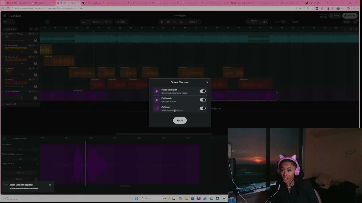Open the BandLab hamburger menu
This screenshot has width=362, height=203.
[x=5, y=16]
